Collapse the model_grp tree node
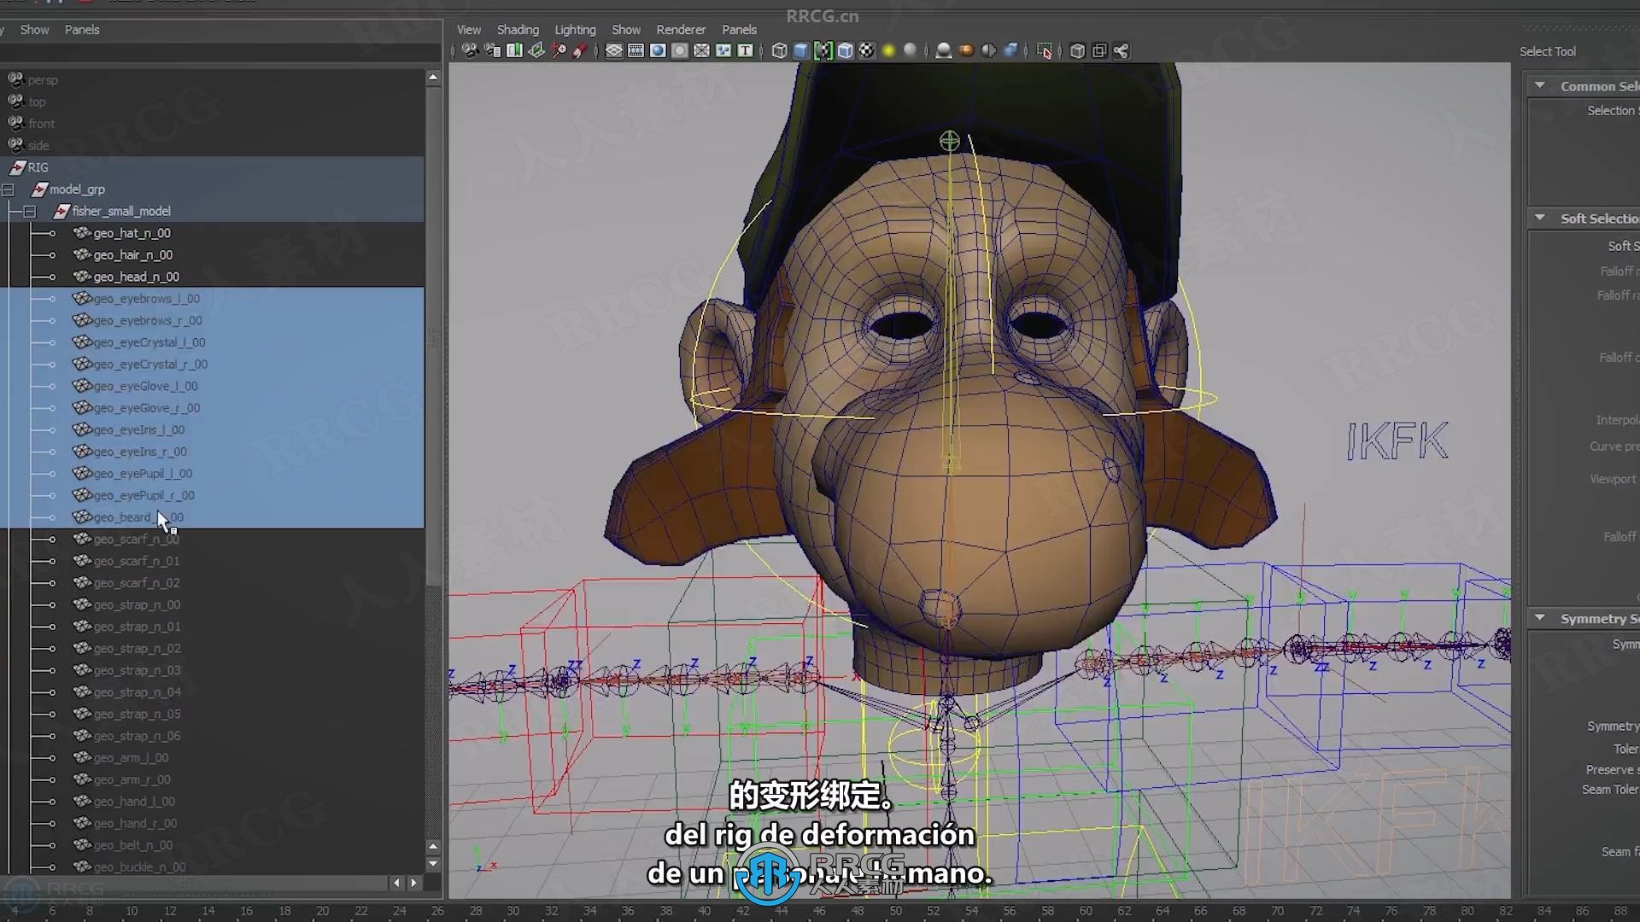This screenshot has width=1640, height=922. click(x=8, y=190)
